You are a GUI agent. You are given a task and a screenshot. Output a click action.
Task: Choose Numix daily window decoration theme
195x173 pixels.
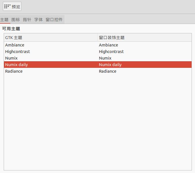pos(110,65)
